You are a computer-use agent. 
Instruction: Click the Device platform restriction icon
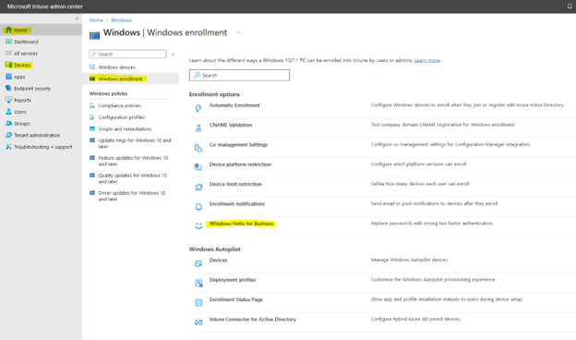tap(198, 167)
